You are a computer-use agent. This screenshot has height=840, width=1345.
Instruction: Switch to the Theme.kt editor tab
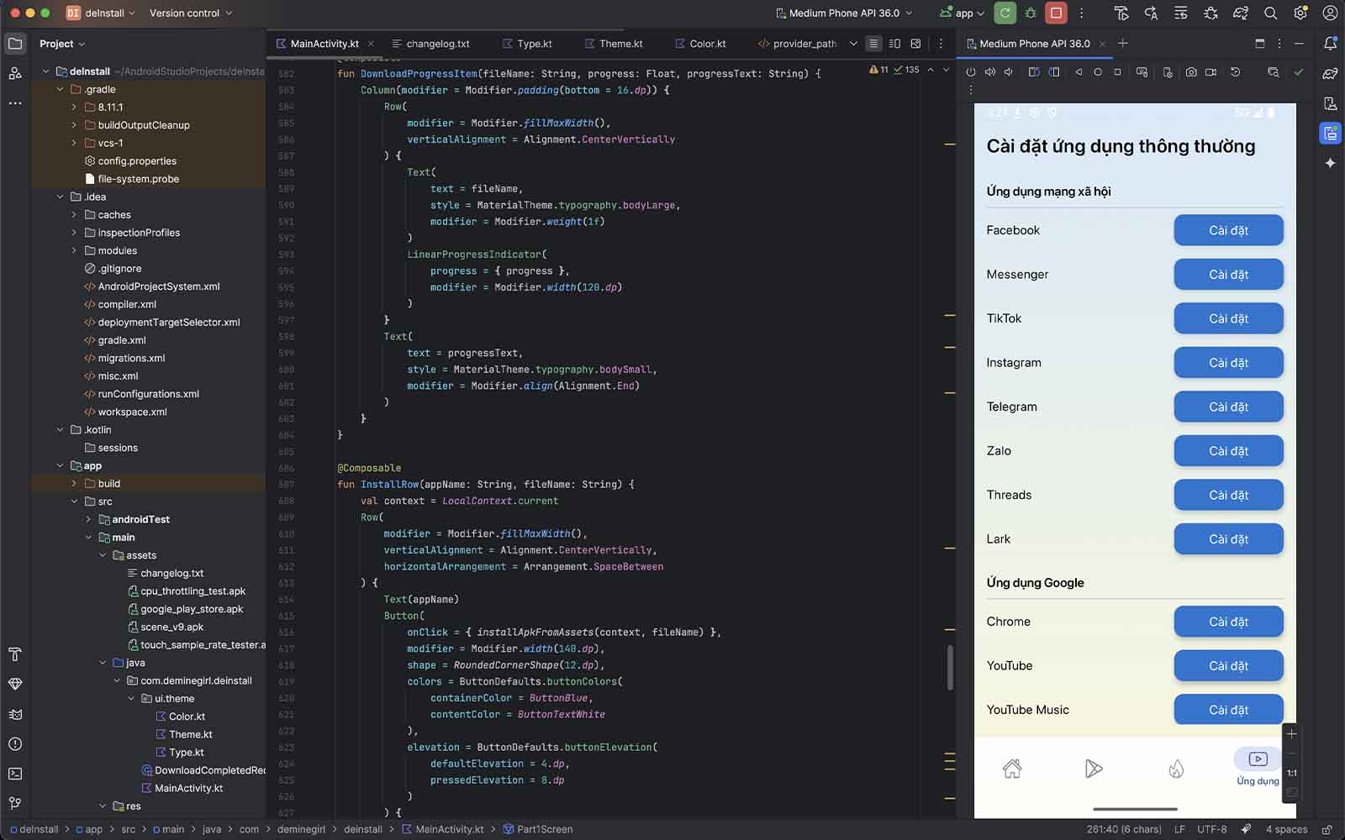[620, 44]
